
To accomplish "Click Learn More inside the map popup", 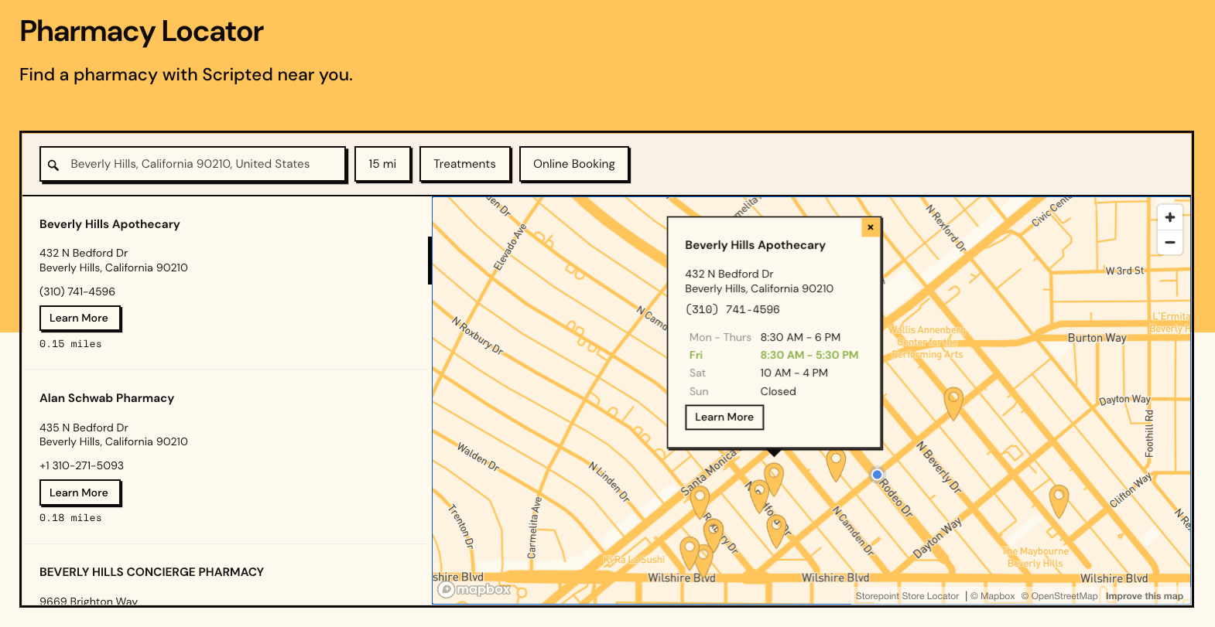I will pos(724,417).
